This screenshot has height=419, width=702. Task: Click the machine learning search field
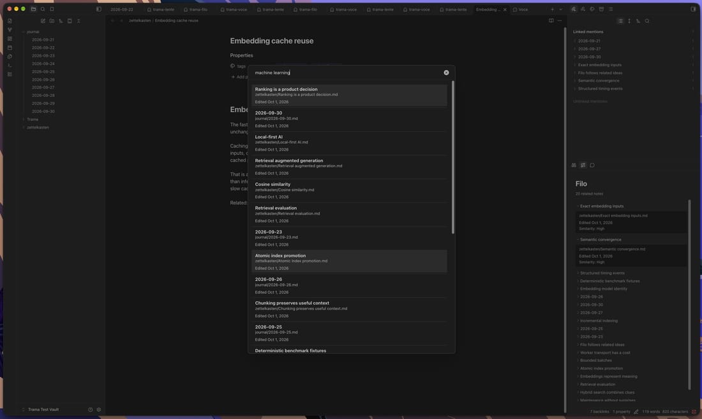pos(347,73)
